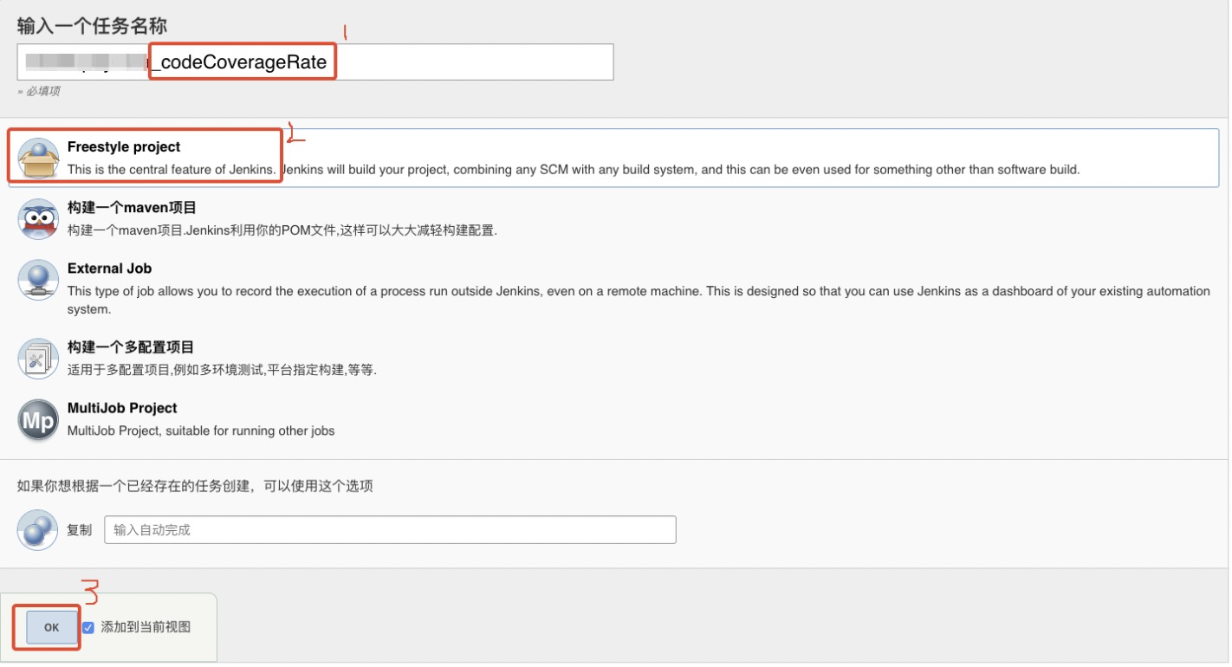Viewport: 1232px width, 667px height.
Task: Click the 适用于多配置项目 description text
Action: coord(222,370)
